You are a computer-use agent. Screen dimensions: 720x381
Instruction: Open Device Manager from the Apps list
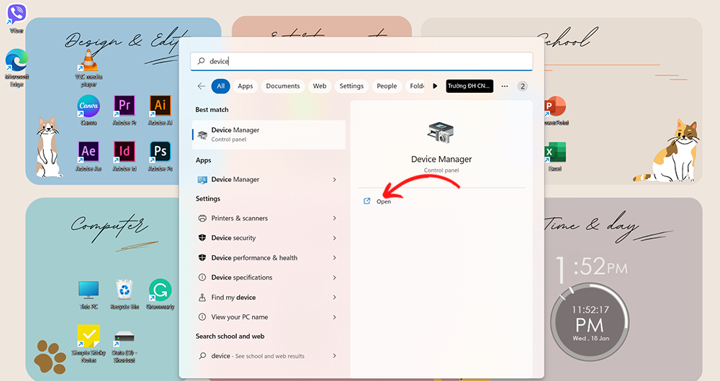pyautogui.click(x=269, y=179)
